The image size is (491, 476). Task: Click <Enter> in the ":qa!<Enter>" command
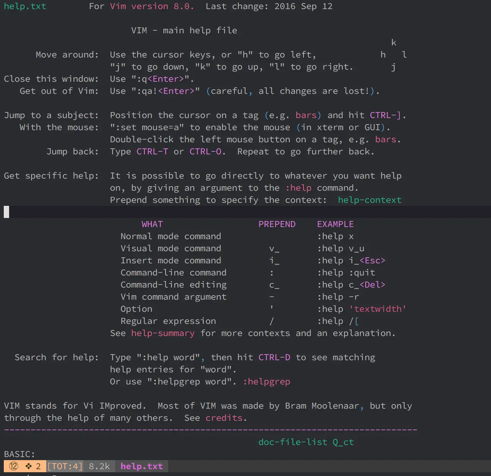click(176, 91)
